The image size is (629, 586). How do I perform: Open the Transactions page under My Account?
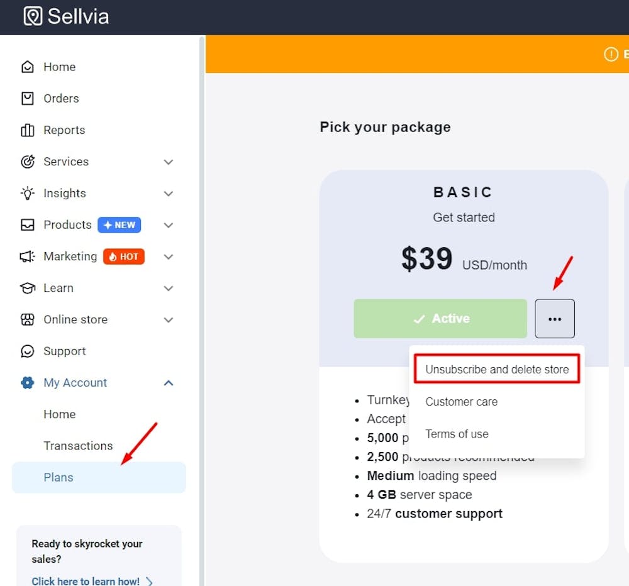pyautogui.click(x=78, y=446)
